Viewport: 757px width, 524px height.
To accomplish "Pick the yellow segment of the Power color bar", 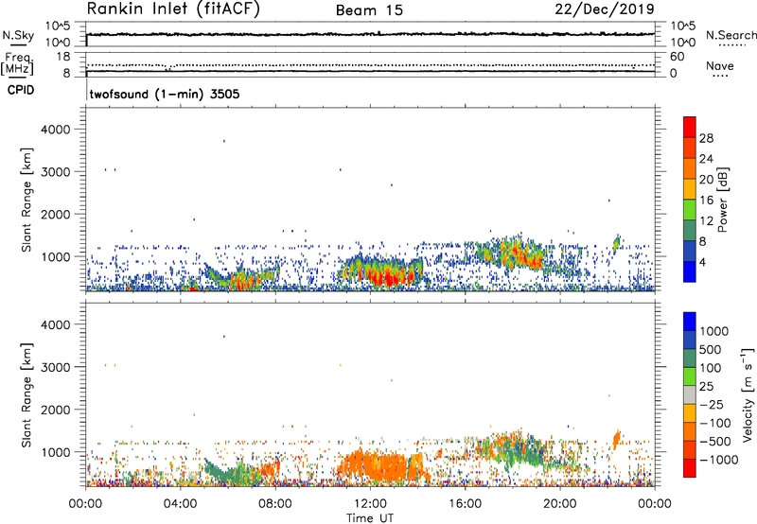I will coord(690,189).
